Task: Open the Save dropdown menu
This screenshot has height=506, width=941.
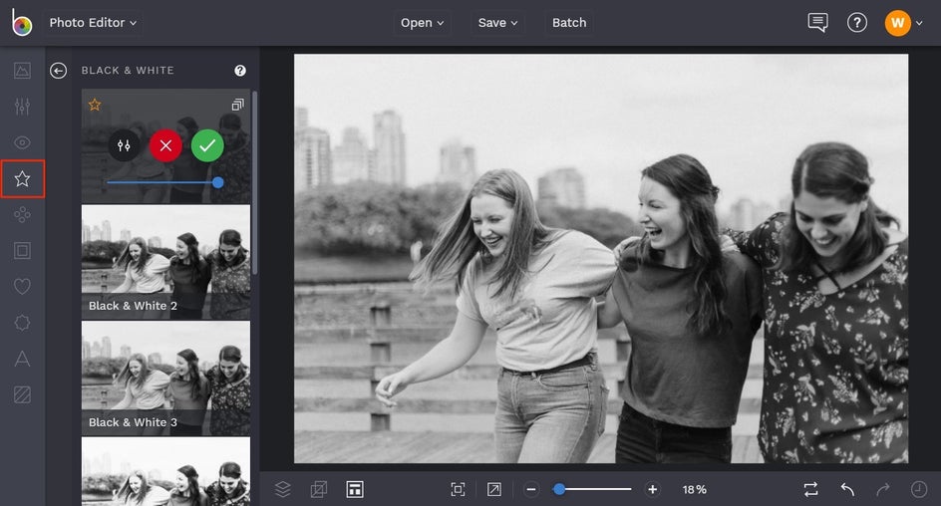Action: [497, 22]
